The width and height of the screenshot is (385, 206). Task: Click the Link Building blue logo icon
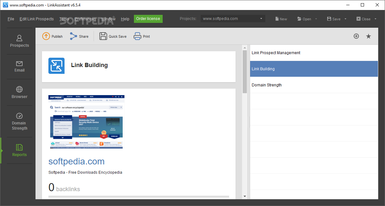point(56,66)
